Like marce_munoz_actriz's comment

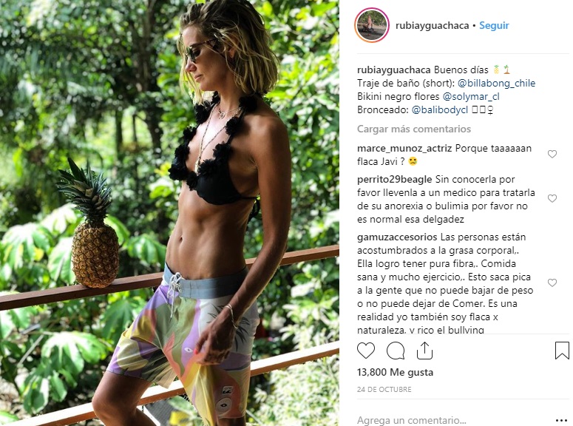(552, 154)
